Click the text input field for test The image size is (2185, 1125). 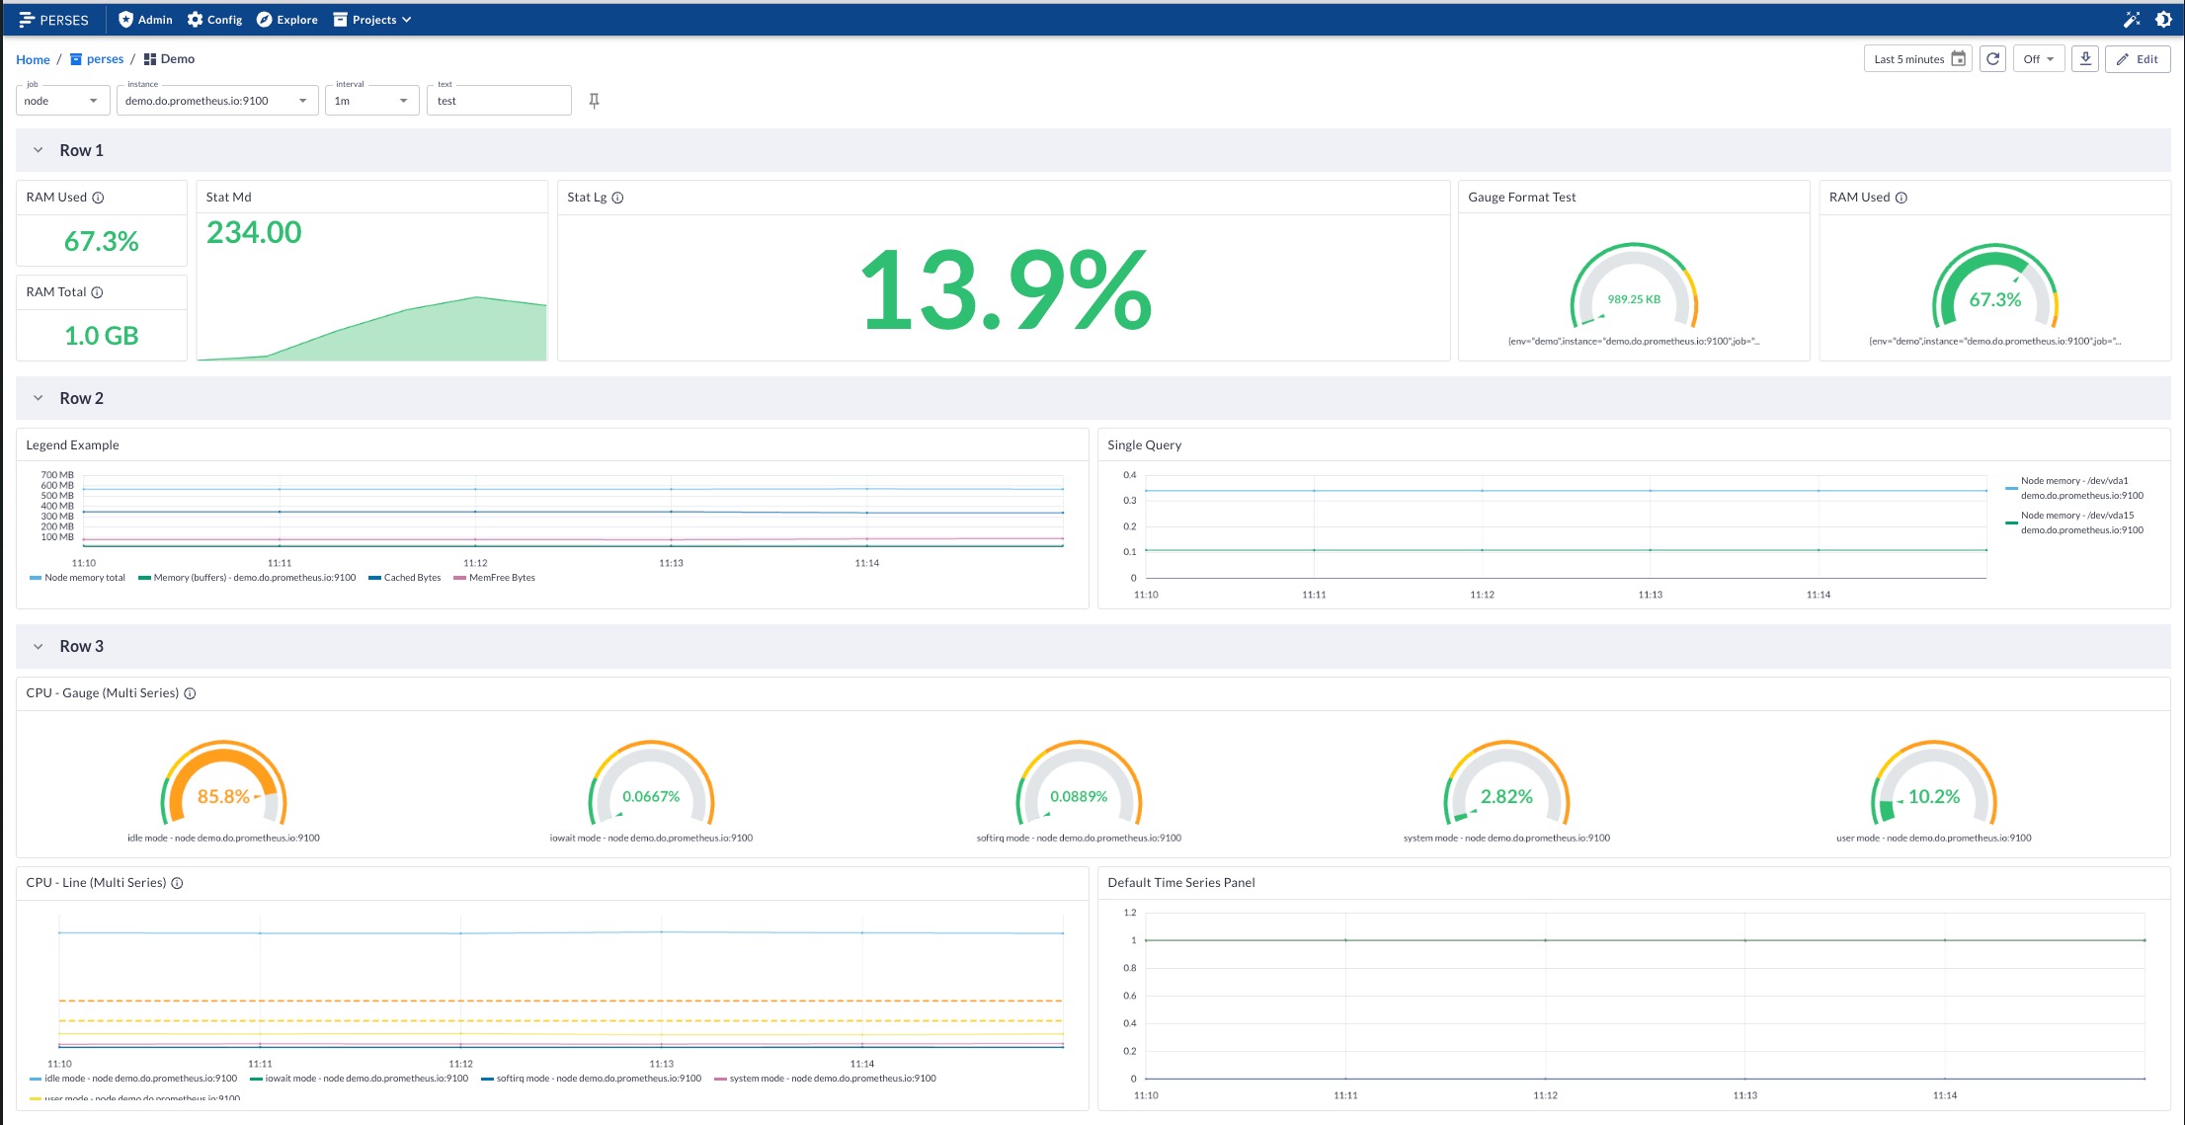[x=501, y=99]
